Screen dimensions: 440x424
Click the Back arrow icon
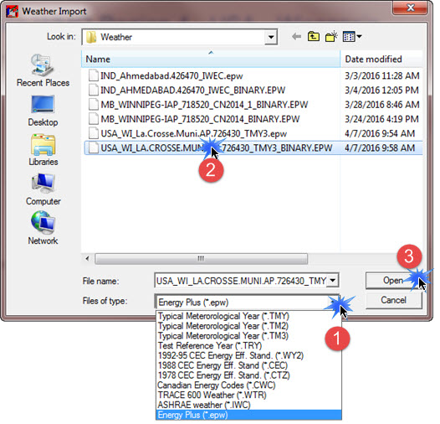[x=296, y=37]
